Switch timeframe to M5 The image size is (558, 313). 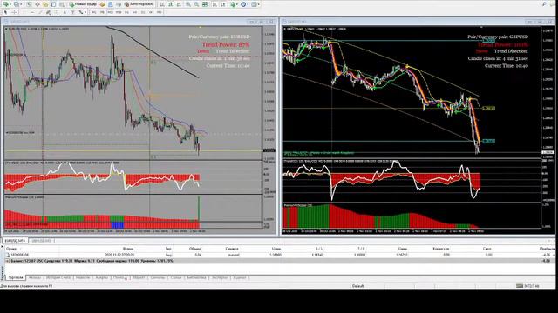tap(102, 12)
